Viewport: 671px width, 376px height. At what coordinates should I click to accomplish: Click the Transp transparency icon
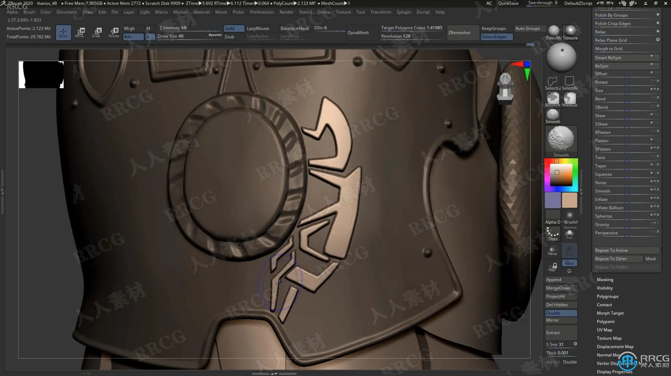(553, 250)
